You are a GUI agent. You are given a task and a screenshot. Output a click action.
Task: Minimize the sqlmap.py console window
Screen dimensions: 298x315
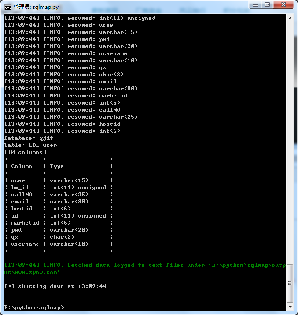coord(255,5)
